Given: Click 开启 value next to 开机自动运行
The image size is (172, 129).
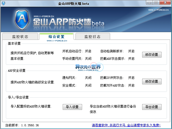Looking at the screenshot, I should point(88,51).
